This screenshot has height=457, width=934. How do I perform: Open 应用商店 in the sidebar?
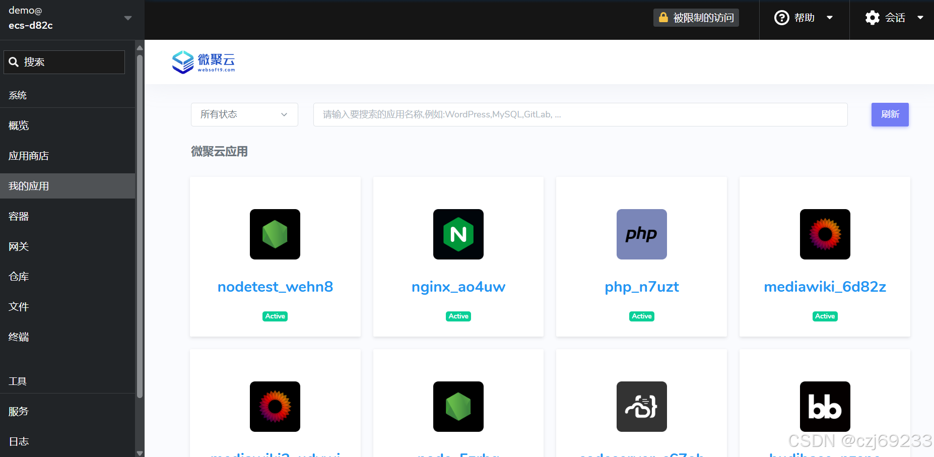coord(68,156)
